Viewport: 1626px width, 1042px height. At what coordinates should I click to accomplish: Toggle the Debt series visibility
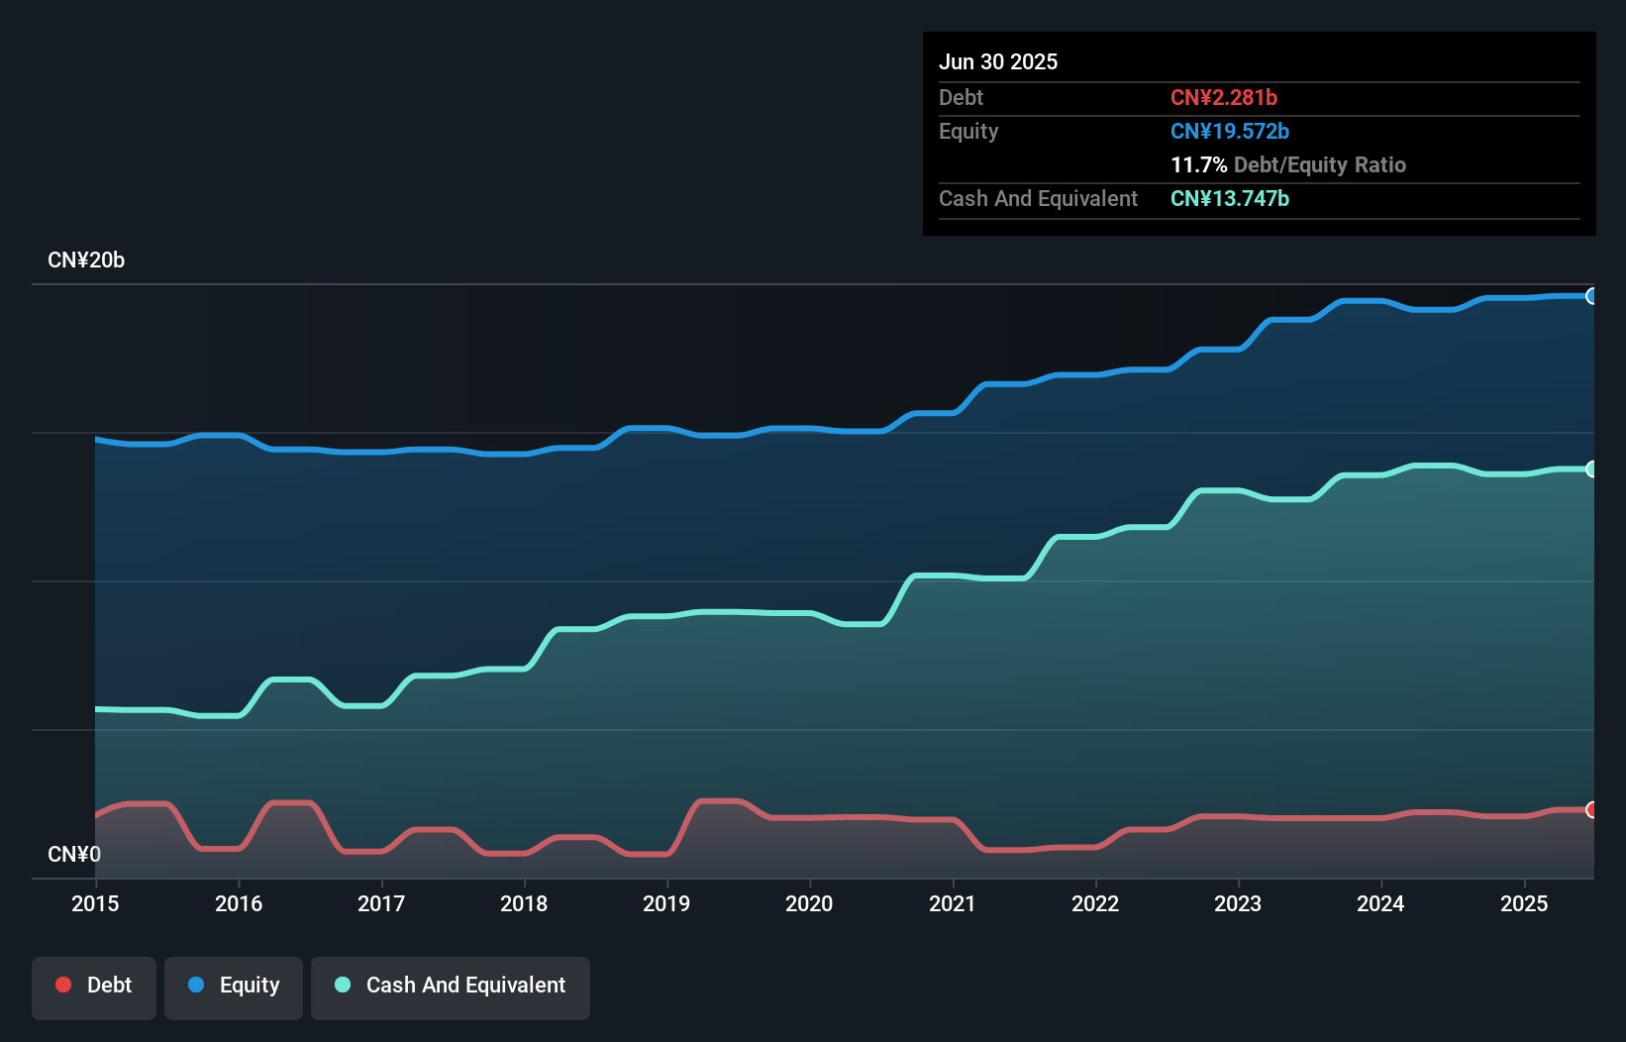click(x=94, y=985)
